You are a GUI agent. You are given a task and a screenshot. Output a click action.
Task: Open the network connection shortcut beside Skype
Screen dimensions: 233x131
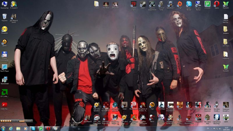pyautogui.click(x=198, y=6)
